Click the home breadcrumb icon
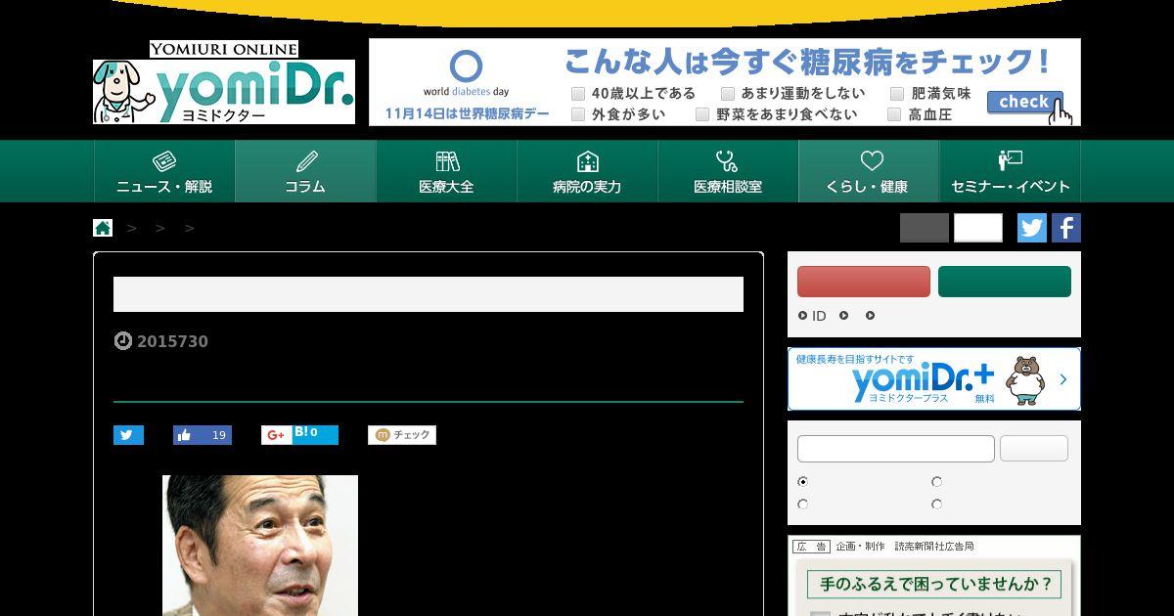This screenshot has width=1174, height=616. [103, 228]
